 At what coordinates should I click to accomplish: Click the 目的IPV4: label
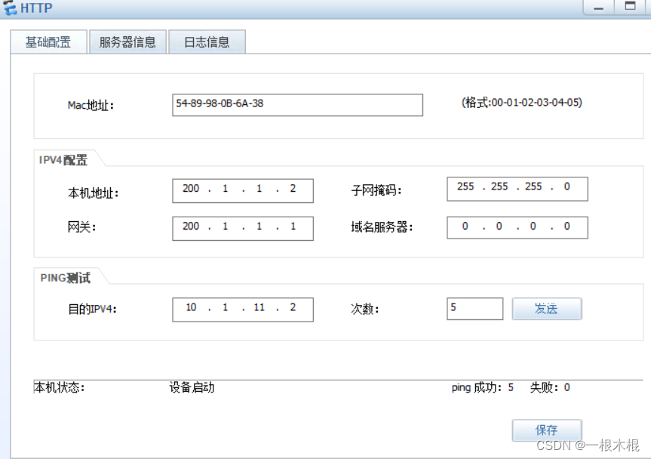[92, 309]
